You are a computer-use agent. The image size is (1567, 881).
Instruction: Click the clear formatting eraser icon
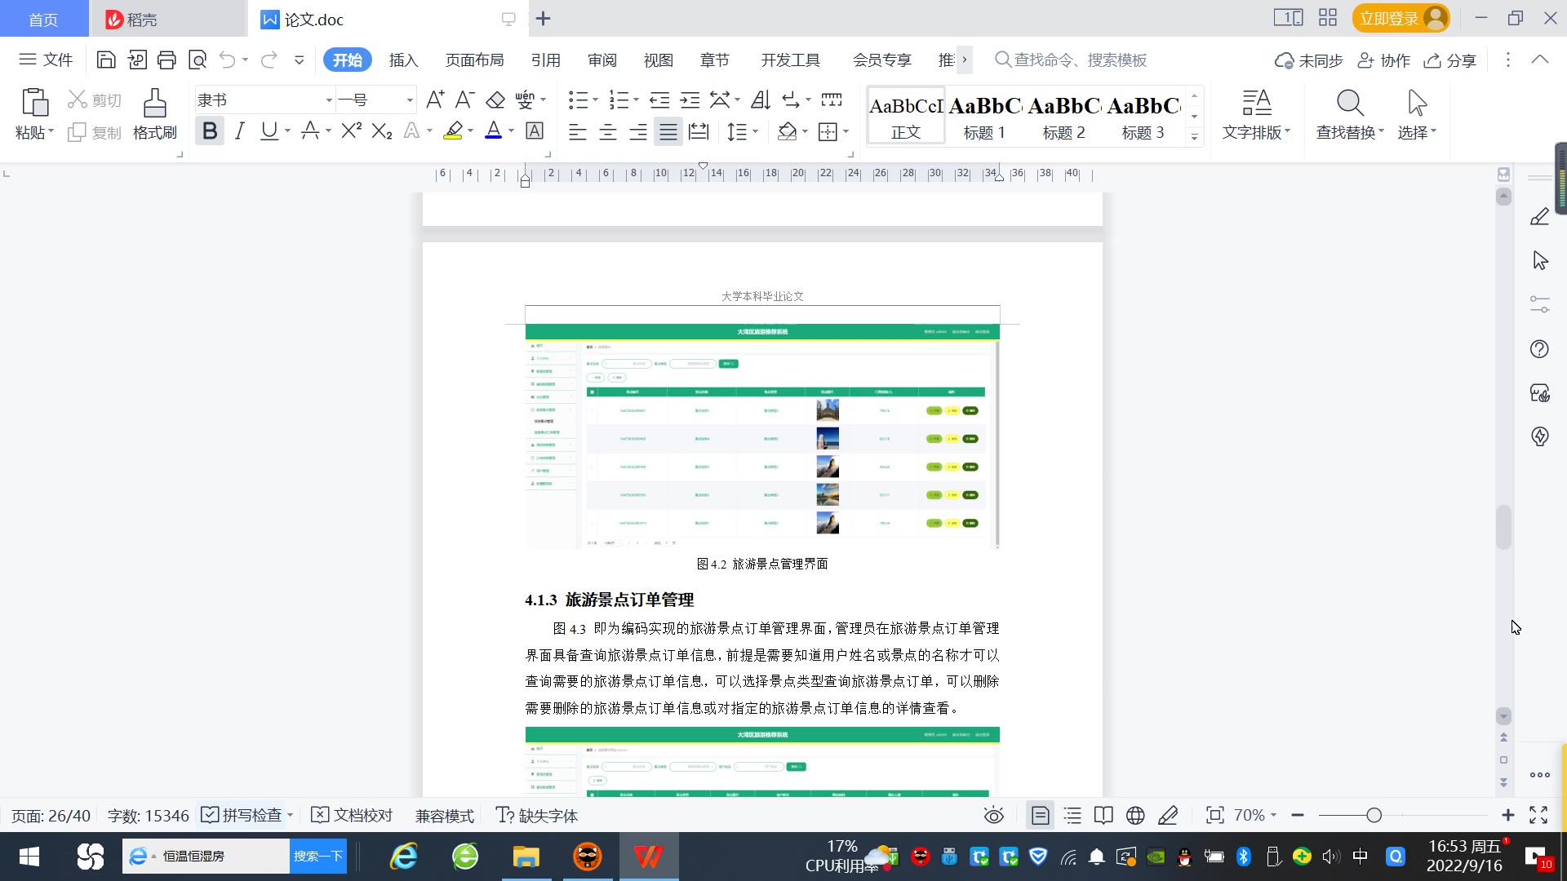click(495, 100)
